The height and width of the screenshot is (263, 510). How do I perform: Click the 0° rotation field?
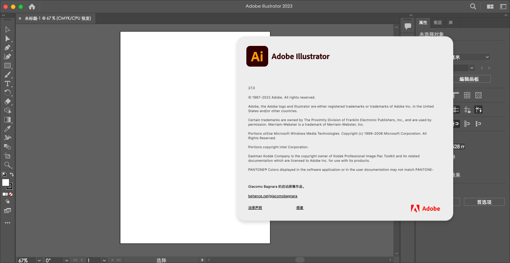pos(53,260)
